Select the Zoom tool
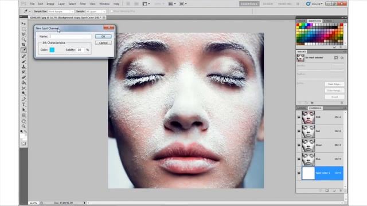 (x=24, y=126)
